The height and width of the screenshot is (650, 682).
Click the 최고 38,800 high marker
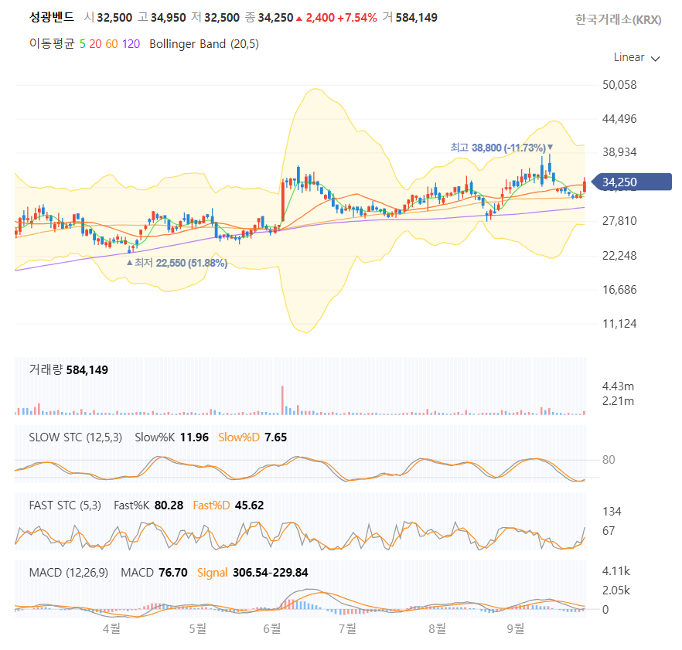[x=502, y=148]
